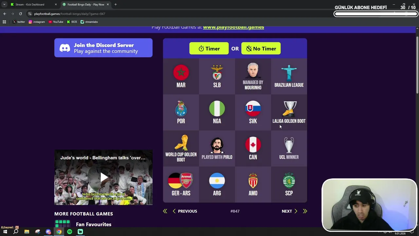The height and width of the screenshot is (236, 419).
Task: Open the Windows Start menu
Action: [x=5, y=232]
